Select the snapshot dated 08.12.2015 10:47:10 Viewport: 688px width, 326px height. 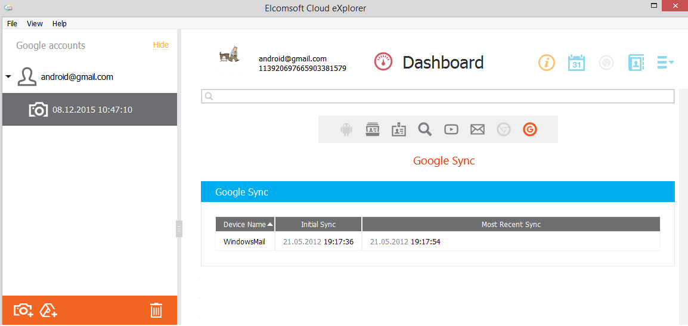click(89, 109)
